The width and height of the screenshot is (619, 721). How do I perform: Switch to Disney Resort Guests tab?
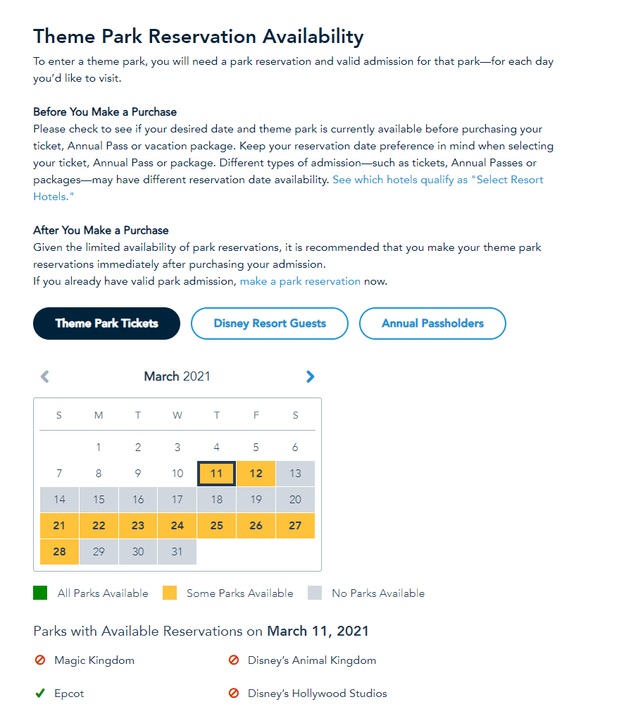coord(270,323)
